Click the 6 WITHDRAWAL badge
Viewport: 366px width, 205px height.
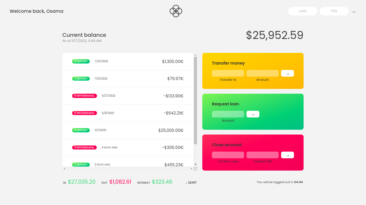84,96
